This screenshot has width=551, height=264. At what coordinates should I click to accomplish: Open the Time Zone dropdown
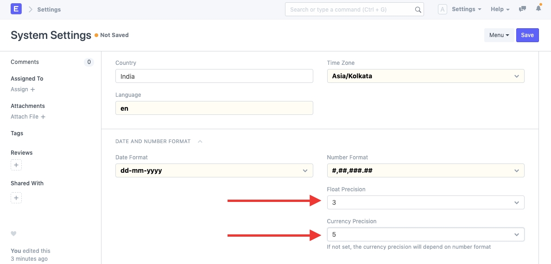coord(425,76)
